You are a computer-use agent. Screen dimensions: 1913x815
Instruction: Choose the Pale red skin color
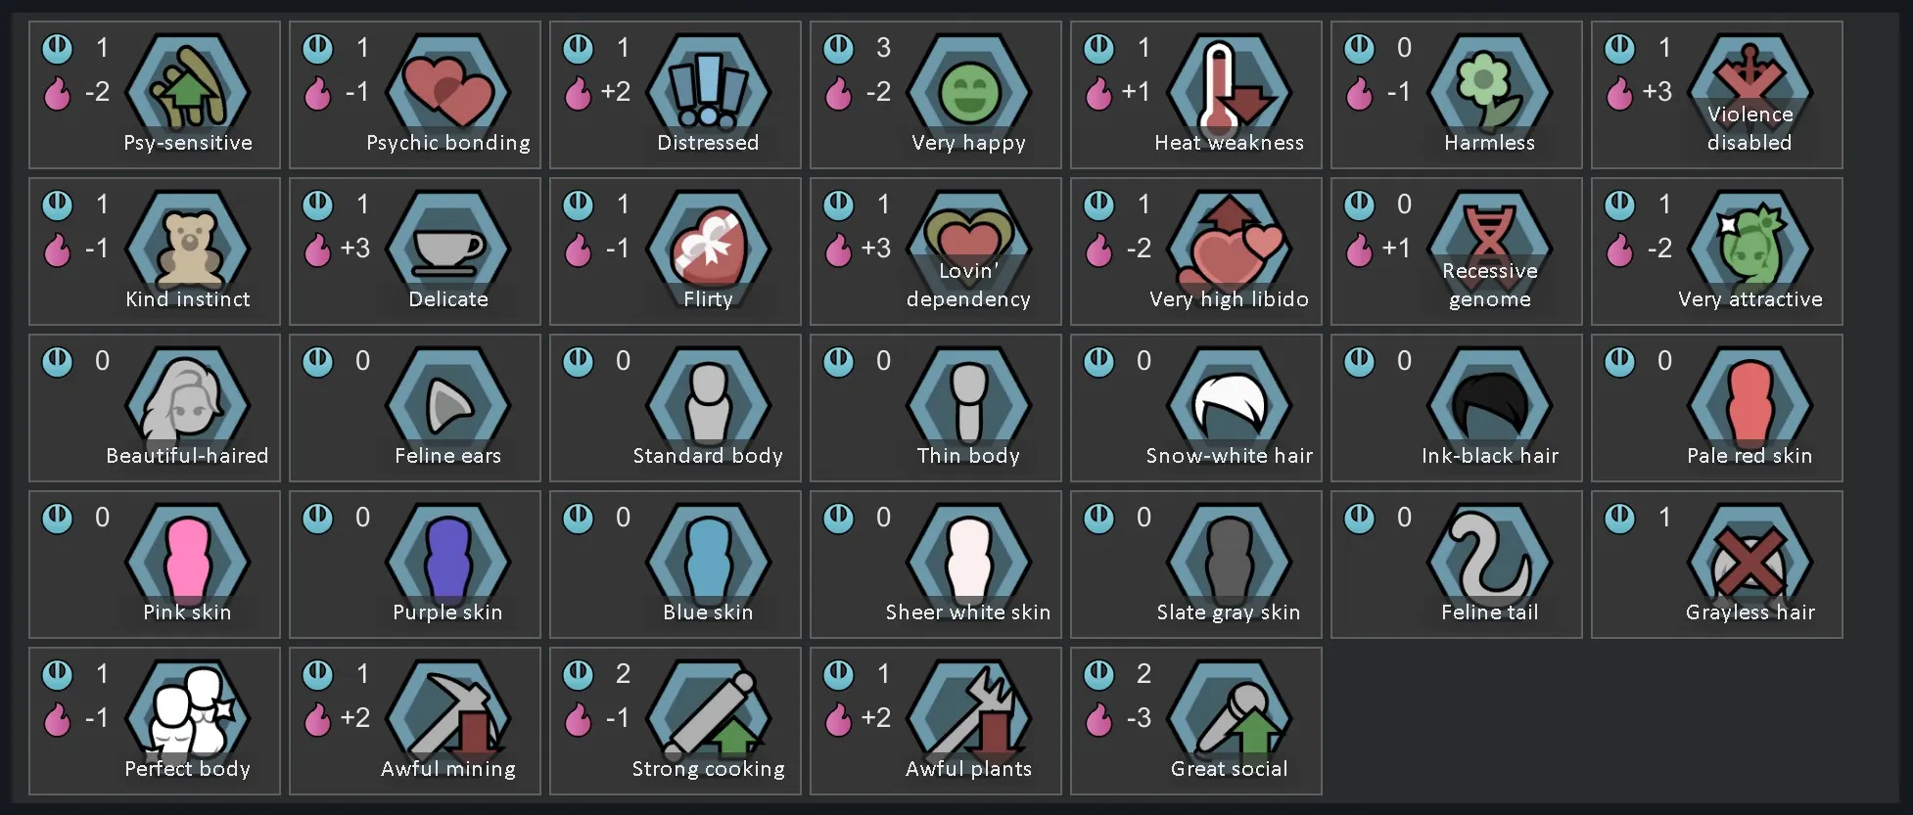coord(1750,403)
